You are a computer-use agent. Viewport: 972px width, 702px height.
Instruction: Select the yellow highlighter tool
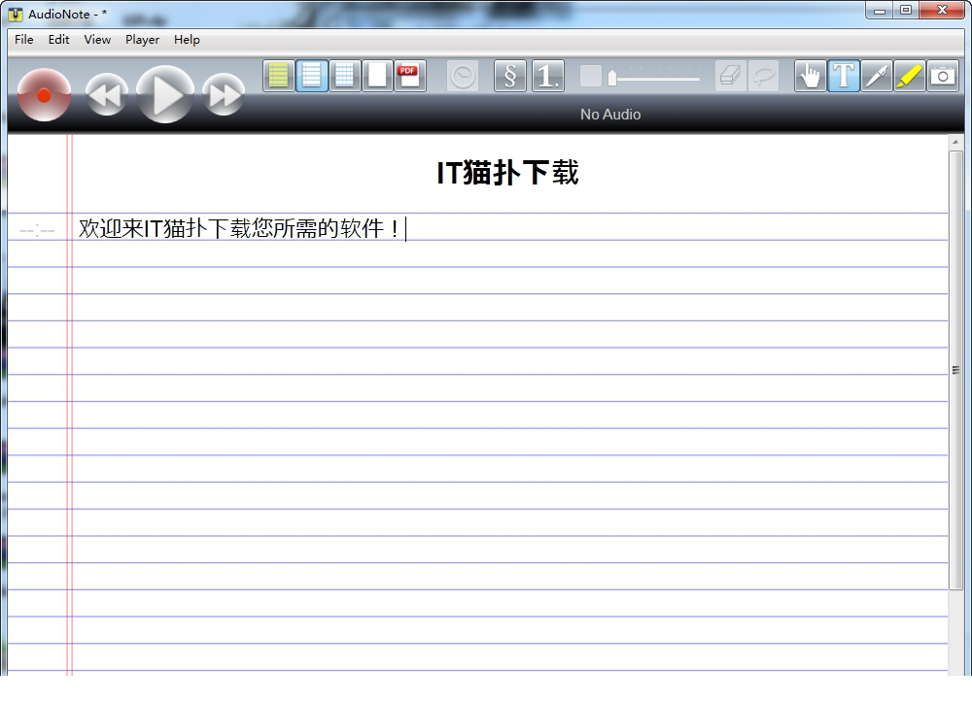pos(910,76)
